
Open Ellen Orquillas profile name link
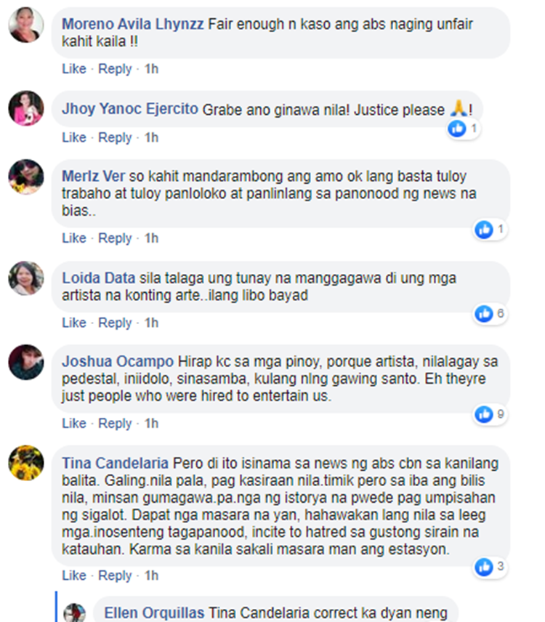154,613
